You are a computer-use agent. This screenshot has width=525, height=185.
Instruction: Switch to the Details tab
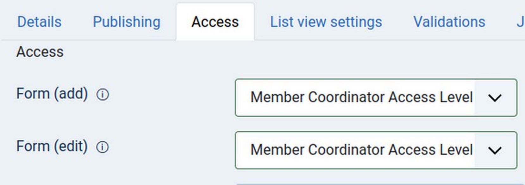pyautogui.click(x=39, y=22)
